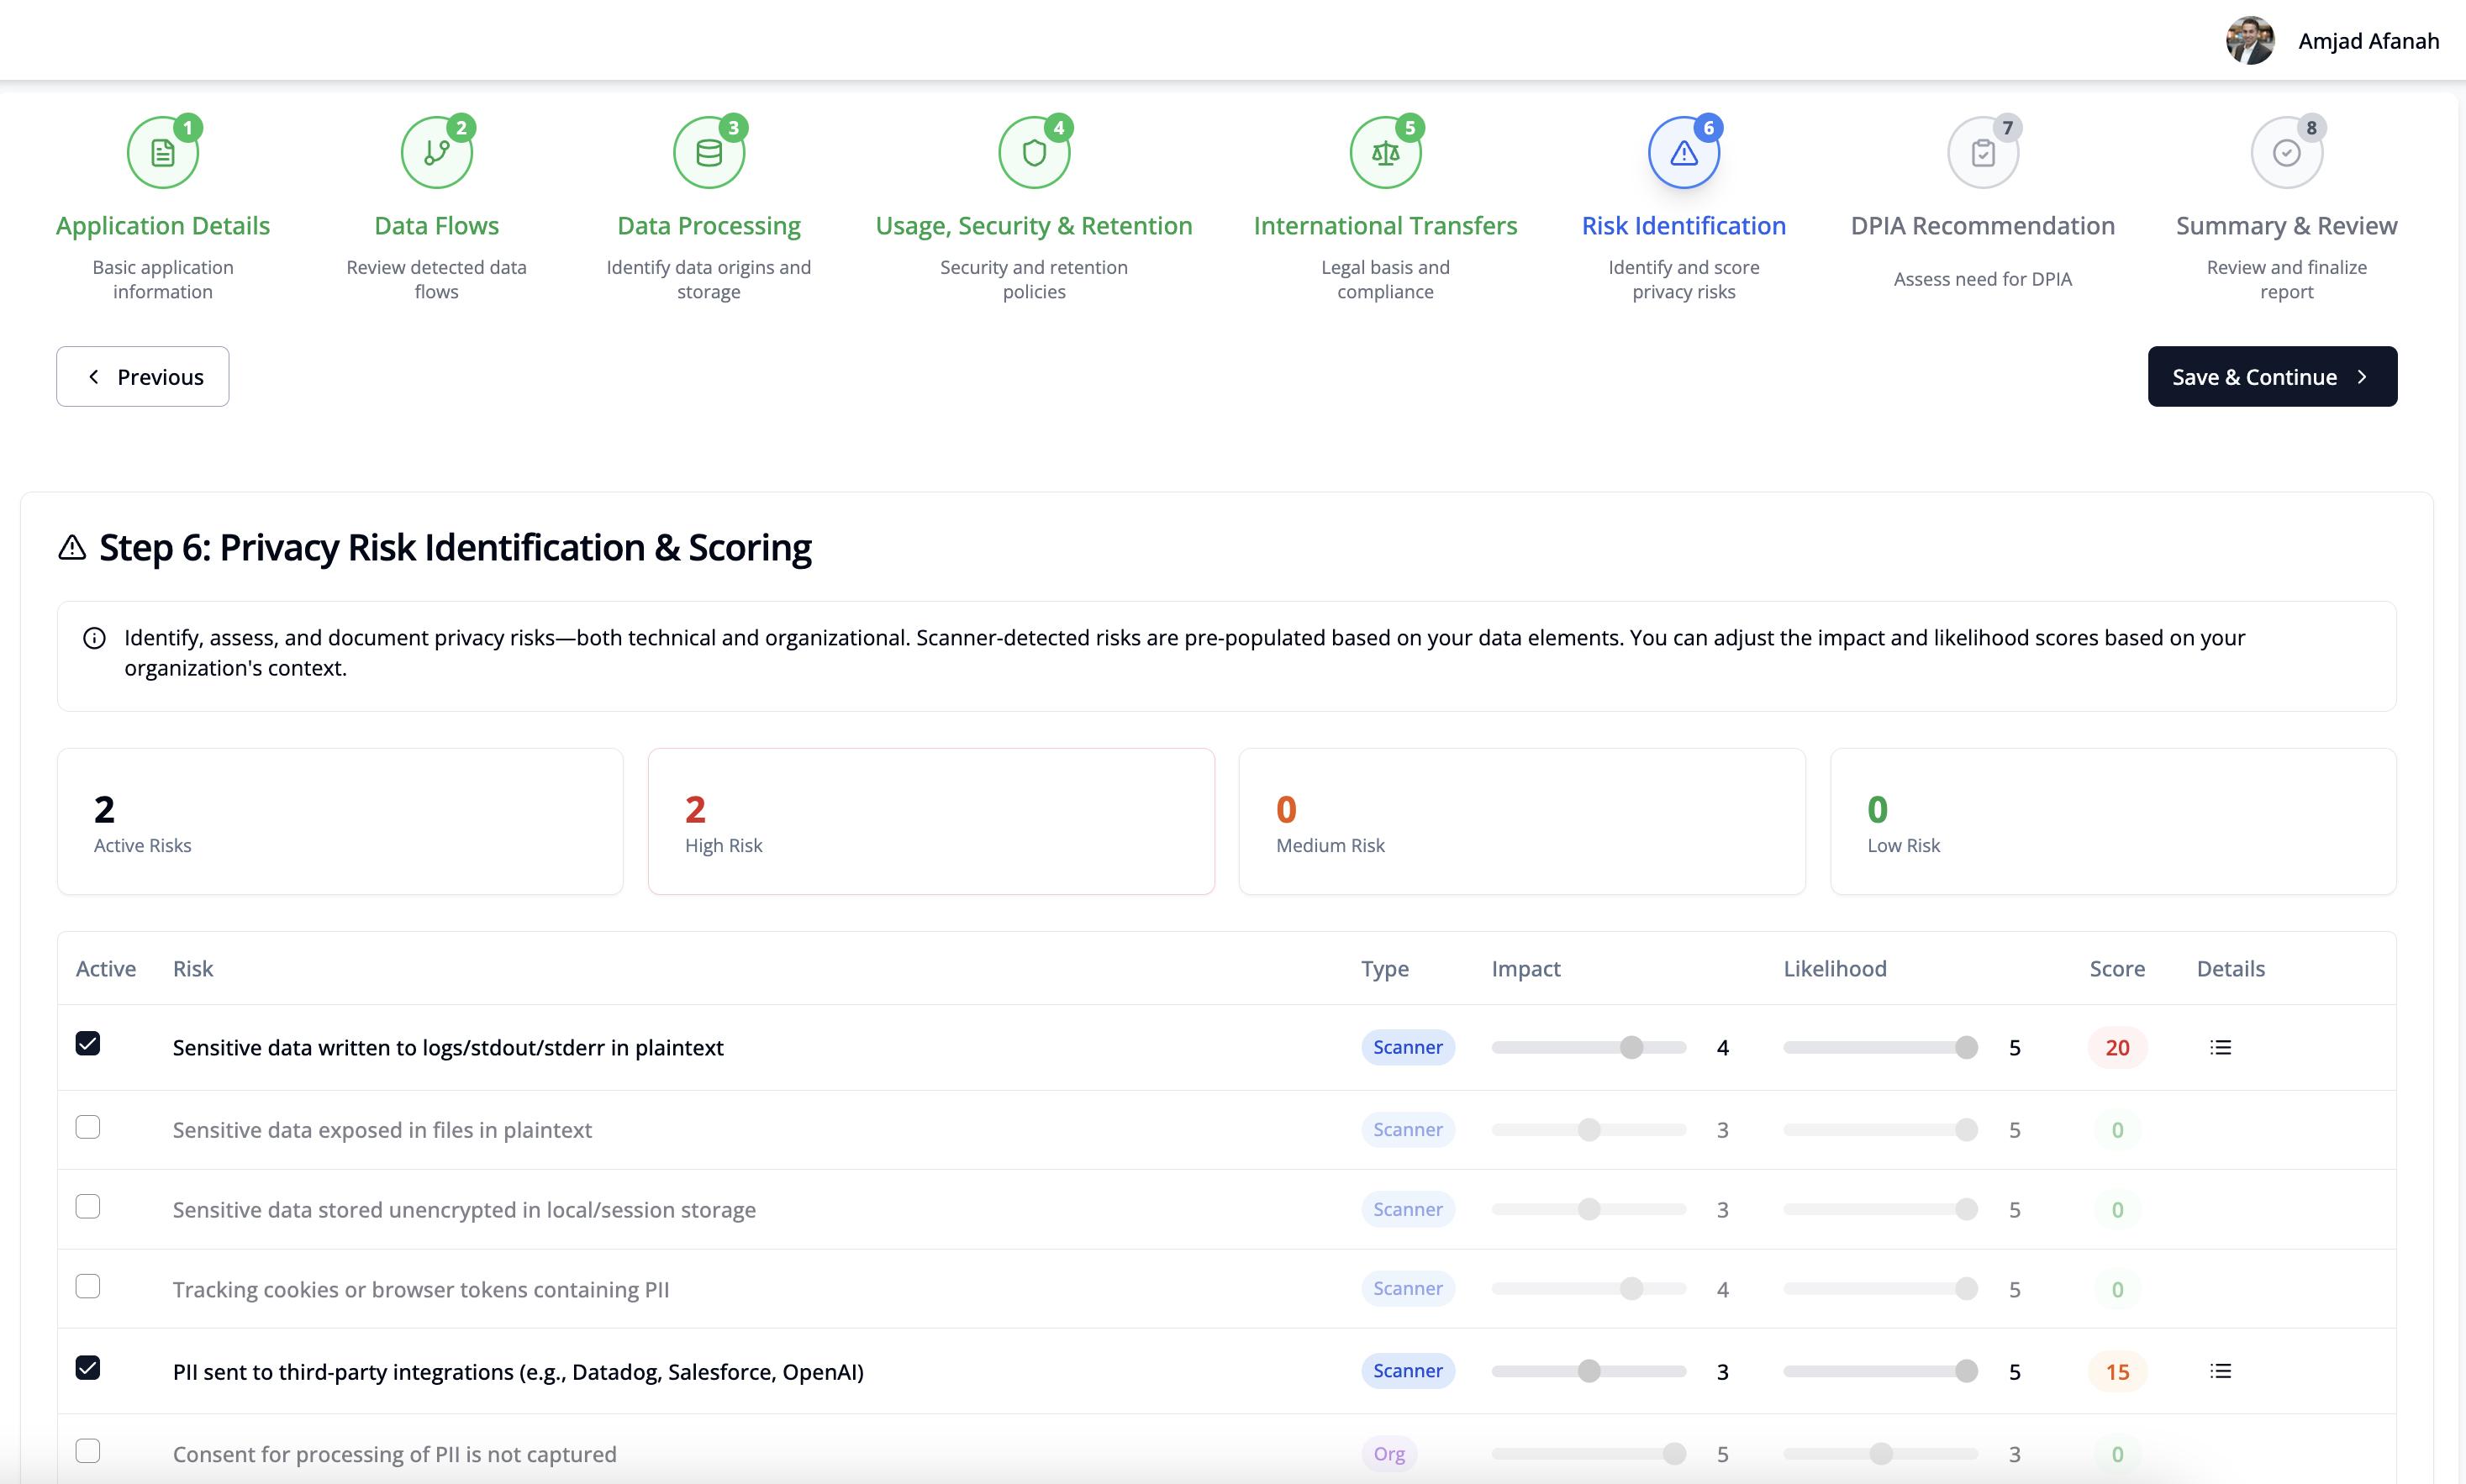Enable the 'Sensitive data exposed in files' risk

point(88,1127)
